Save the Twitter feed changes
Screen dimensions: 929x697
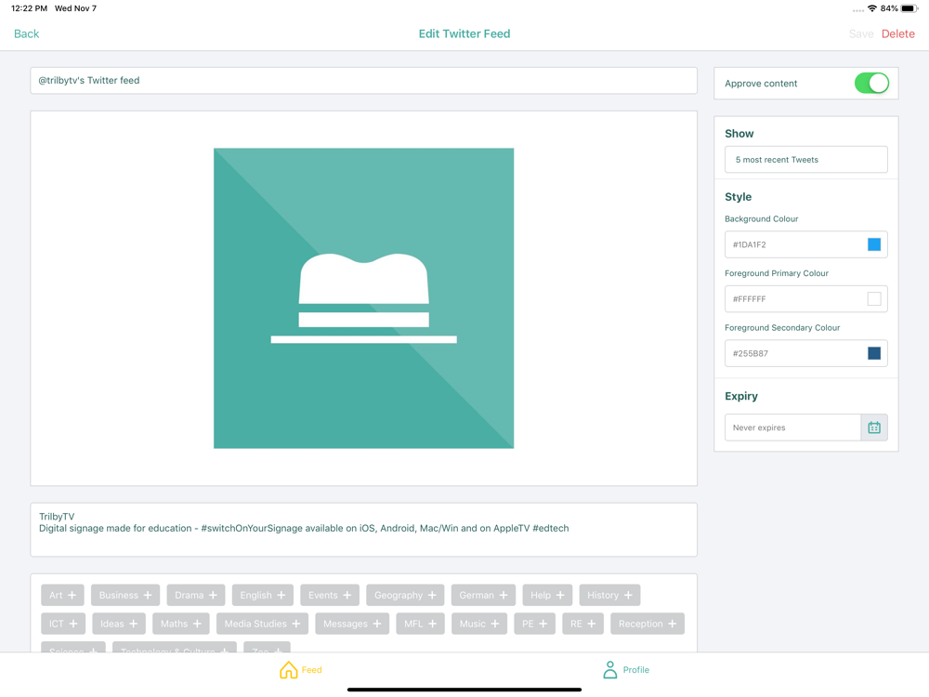pyautogui.click(x=861, y=33)
